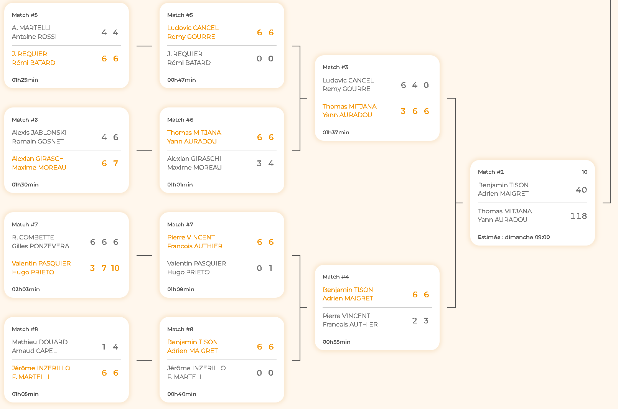This screenshot has width=618, height=409.
Task: Click the orange Jérôme INZERILLO / F. MARTELLI team
Action: (41, 373)
